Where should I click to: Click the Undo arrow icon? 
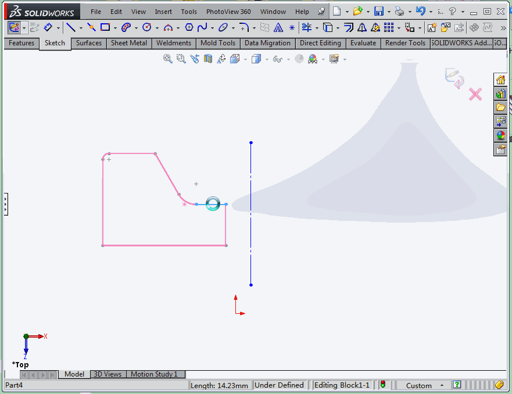(x=421, y=12)
